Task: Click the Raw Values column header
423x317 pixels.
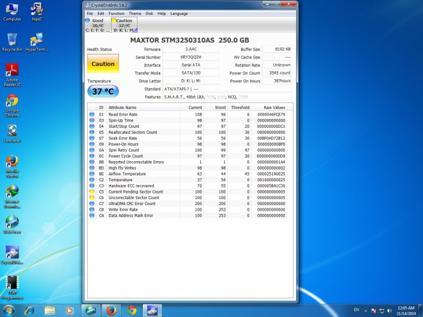Action: (x=269, y=107)
